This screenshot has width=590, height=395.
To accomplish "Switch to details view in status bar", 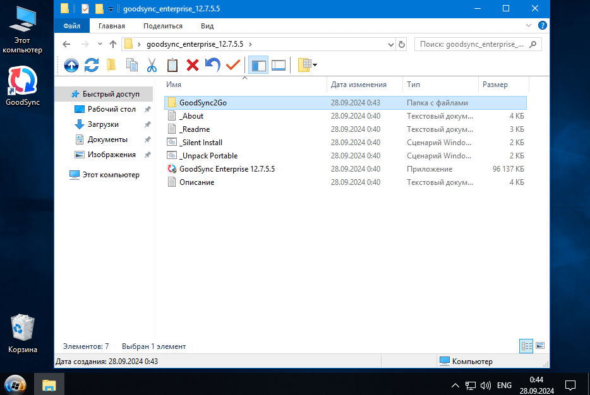I will [x=526, y=346].
